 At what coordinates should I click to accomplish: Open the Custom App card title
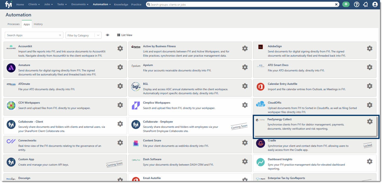point(26,159)
